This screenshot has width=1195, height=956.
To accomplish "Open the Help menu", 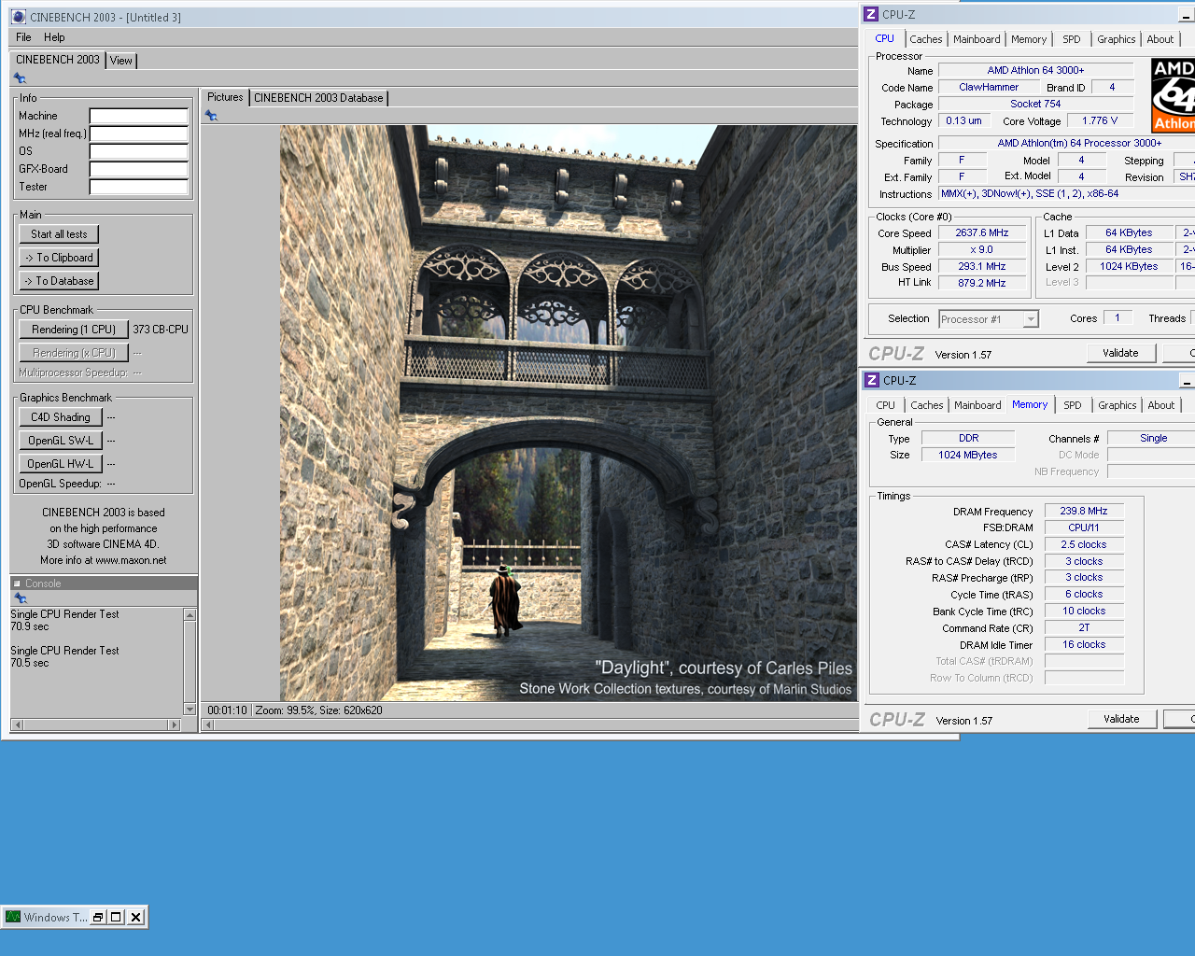I will [x=54, y=37].
